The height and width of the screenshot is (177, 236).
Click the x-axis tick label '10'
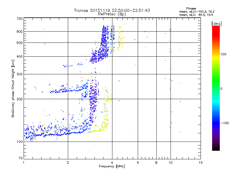(171, 163)
